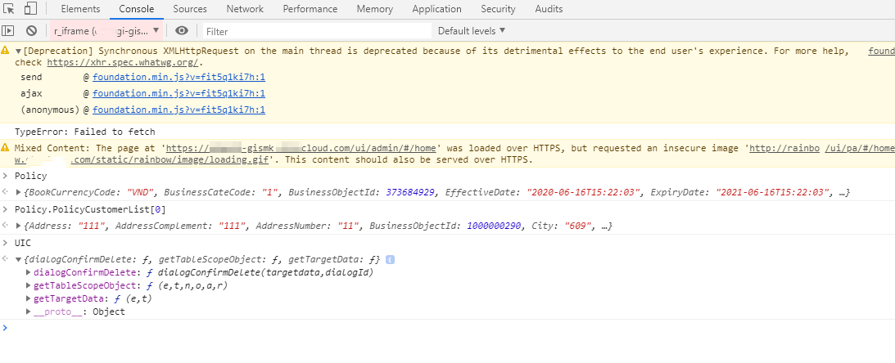Show the console sidebar panel
Screen dimensions: 895x363
9,31
